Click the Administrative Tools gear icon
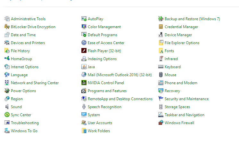This screenshot has width=239, height=144. (7, 19)
